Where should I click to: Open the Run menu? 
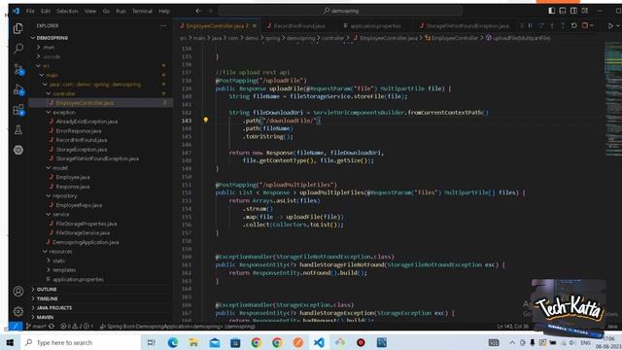pyautogui.click(x=121, y=11)
